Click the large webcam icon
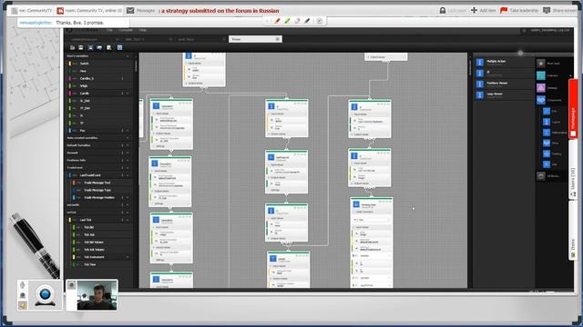Viewport: 583px width, 327px height. [x=45, y=296]
